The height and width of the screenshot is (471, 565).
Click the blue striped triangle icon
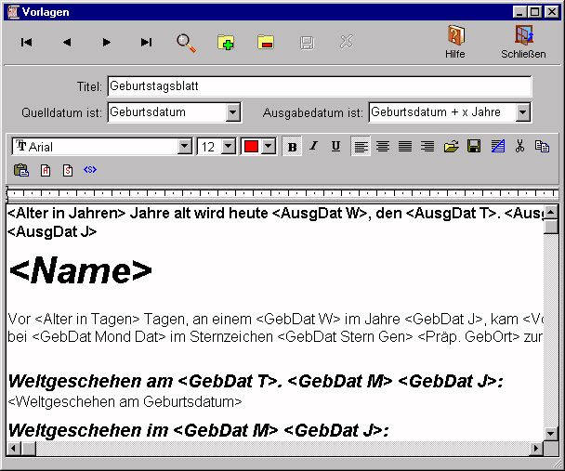[x=497, y=146]
